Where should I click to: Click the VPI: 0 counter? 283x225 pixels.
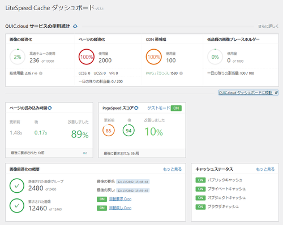pos(113,73)
